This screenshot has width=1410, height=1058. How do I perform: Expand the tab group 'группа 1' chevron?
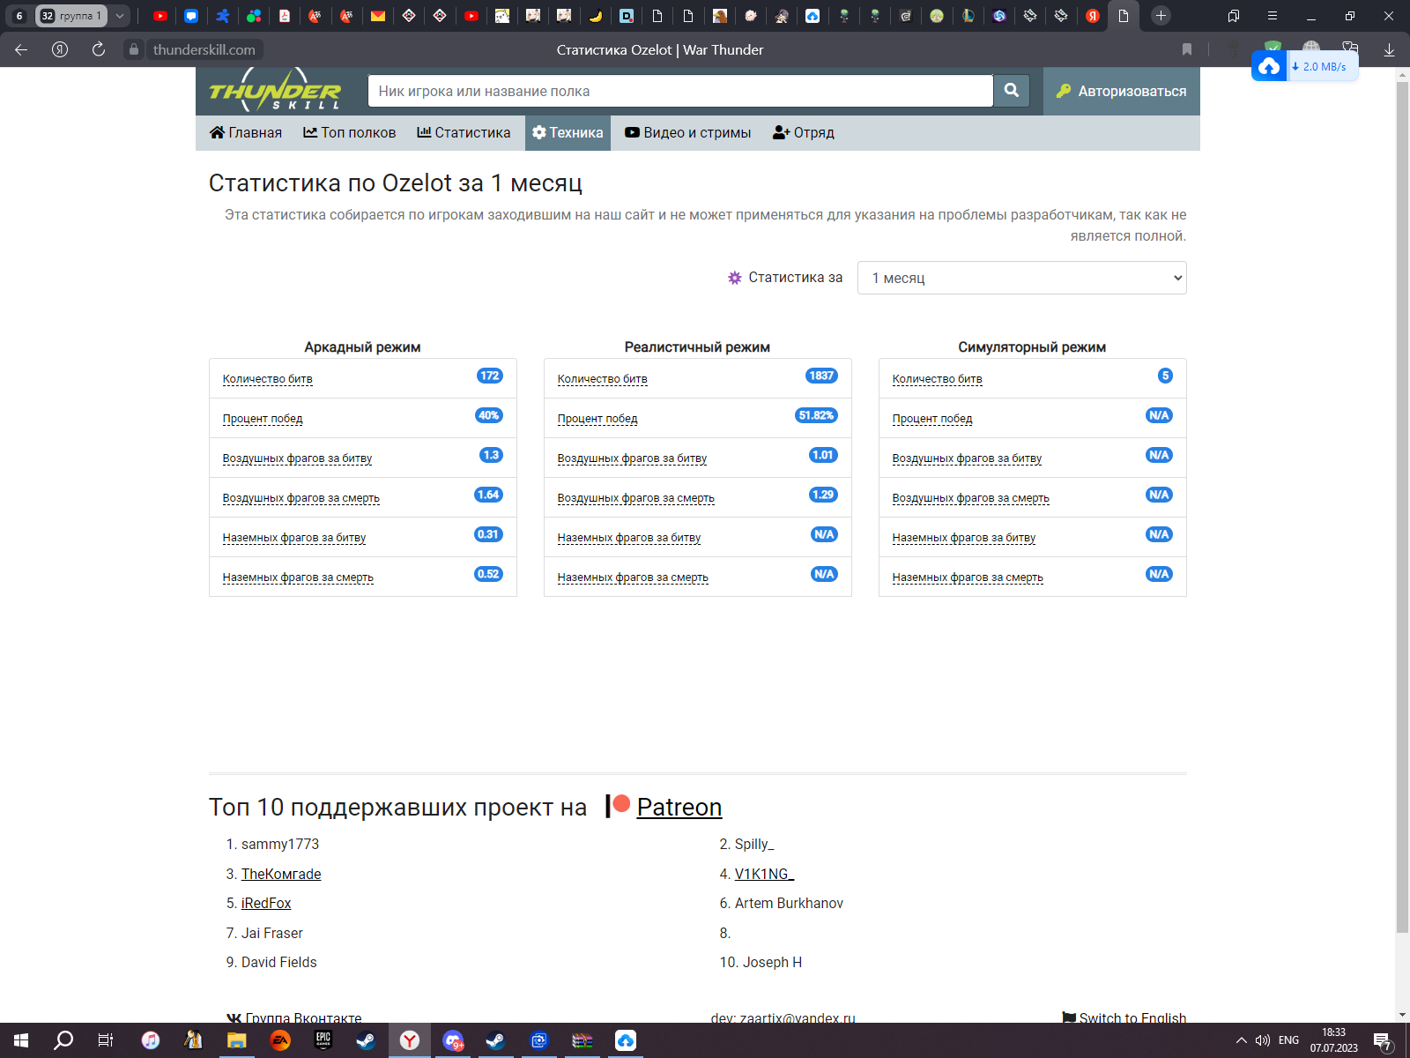point(120,16)
